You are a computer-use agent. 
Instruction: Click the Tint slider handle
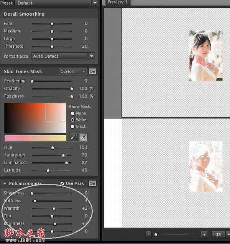(52, 216)
